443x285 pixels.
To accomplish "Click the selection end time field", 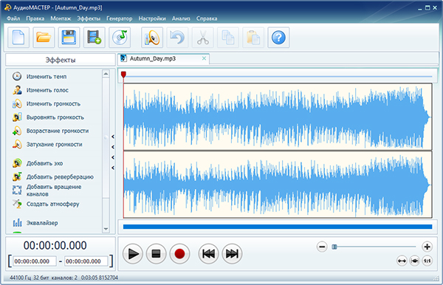I will point(86,261).
